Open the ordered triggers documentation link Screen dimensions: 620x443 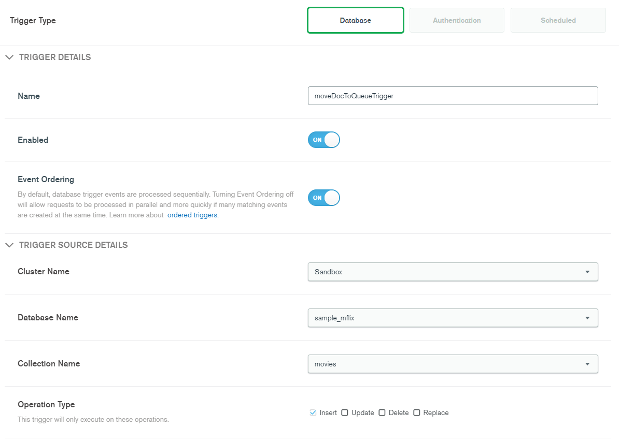click(192, 215)
